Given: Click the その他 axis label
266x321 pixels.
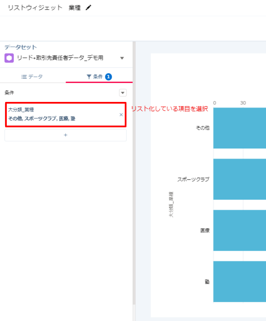Looking at the screenshot, I should pos(202,128).
